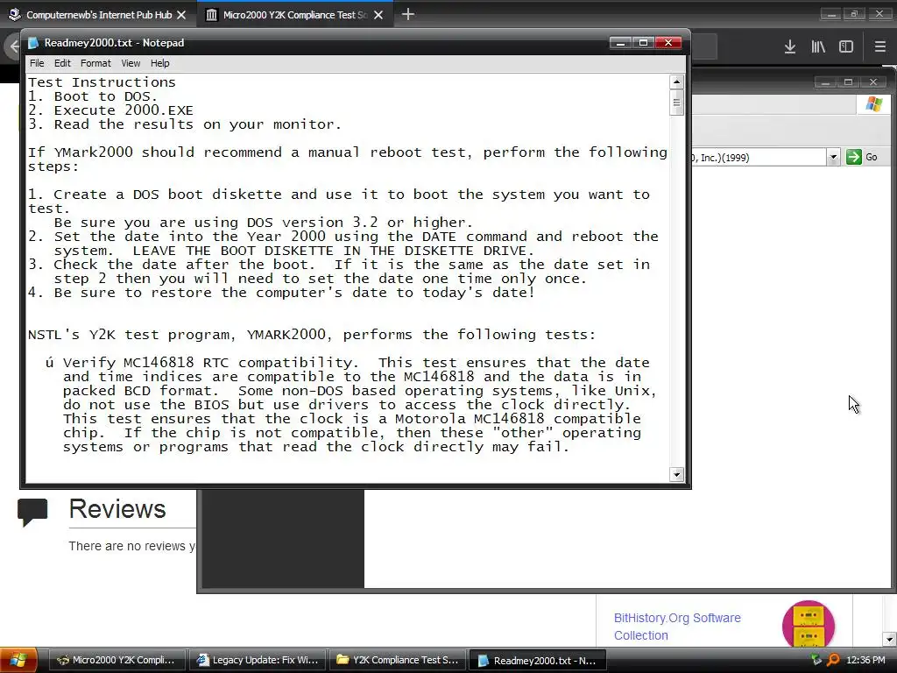This screenshot has width=897, height=673.
Task: Click the webpage scrollbar down arrow
Action: click(x=889, y=639)
